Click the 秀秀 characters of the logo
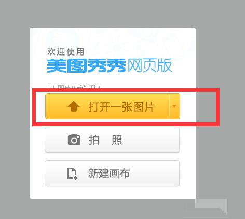 (106, 66)
